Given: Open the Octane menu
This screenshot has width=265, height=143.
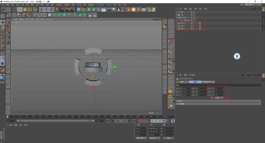Looking at the screenshot, I should click(x=109, y=5).
